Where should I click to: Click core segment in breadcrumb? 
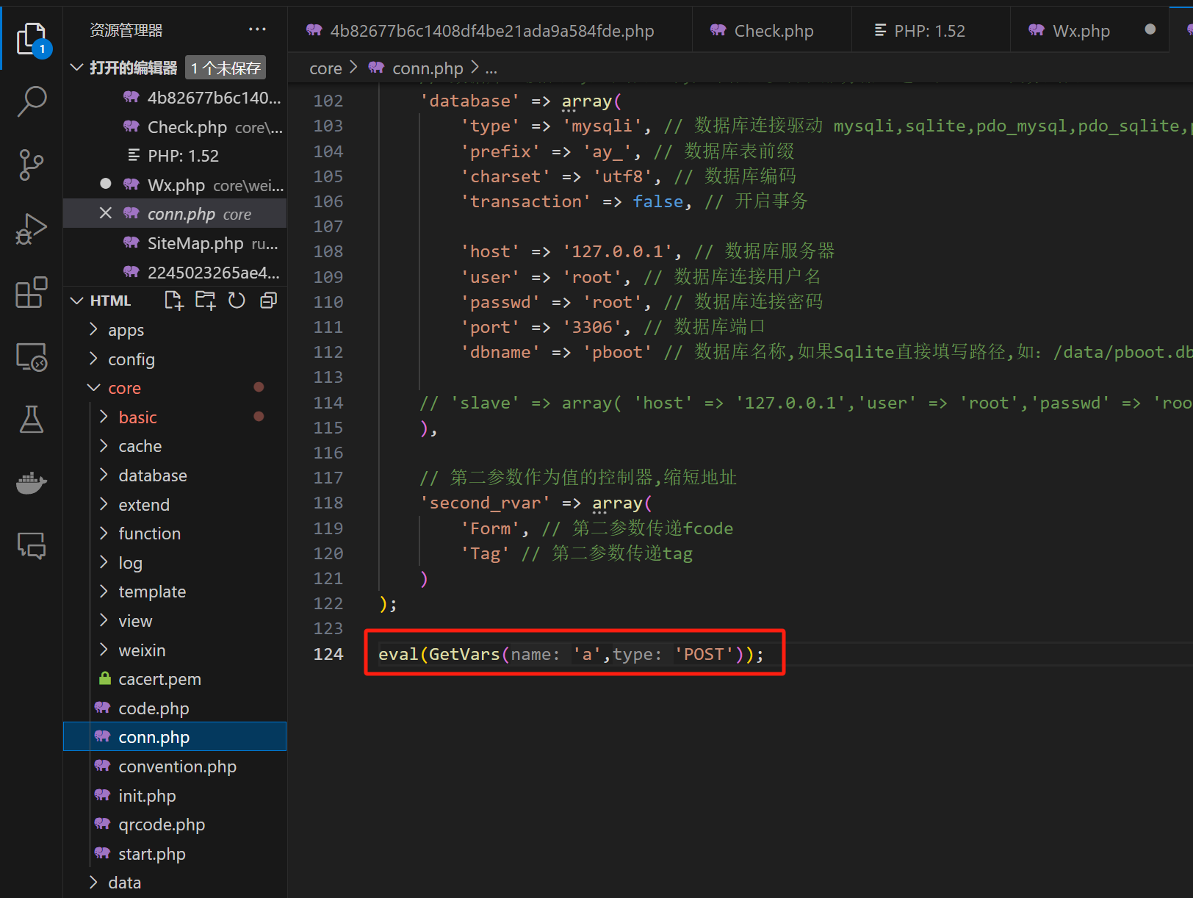(325, 68)
